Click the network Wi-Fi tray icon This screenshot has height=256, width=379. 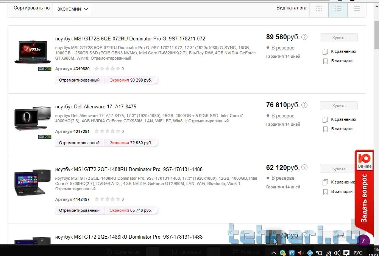point(329,253)
